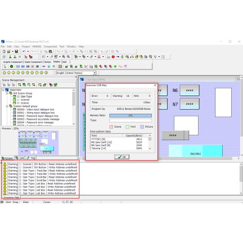Switch to the Link panel tab
Image resolution: width=243 pixels, height=243 pixels.
tap(20, 158)
